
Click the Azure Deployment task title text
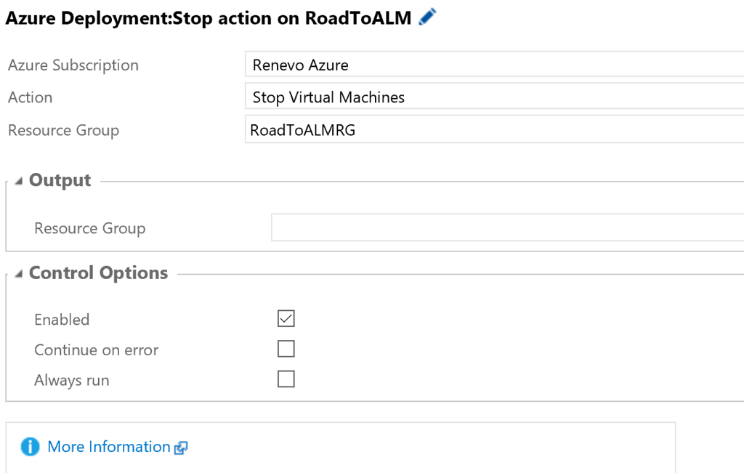tap(209, 18)
